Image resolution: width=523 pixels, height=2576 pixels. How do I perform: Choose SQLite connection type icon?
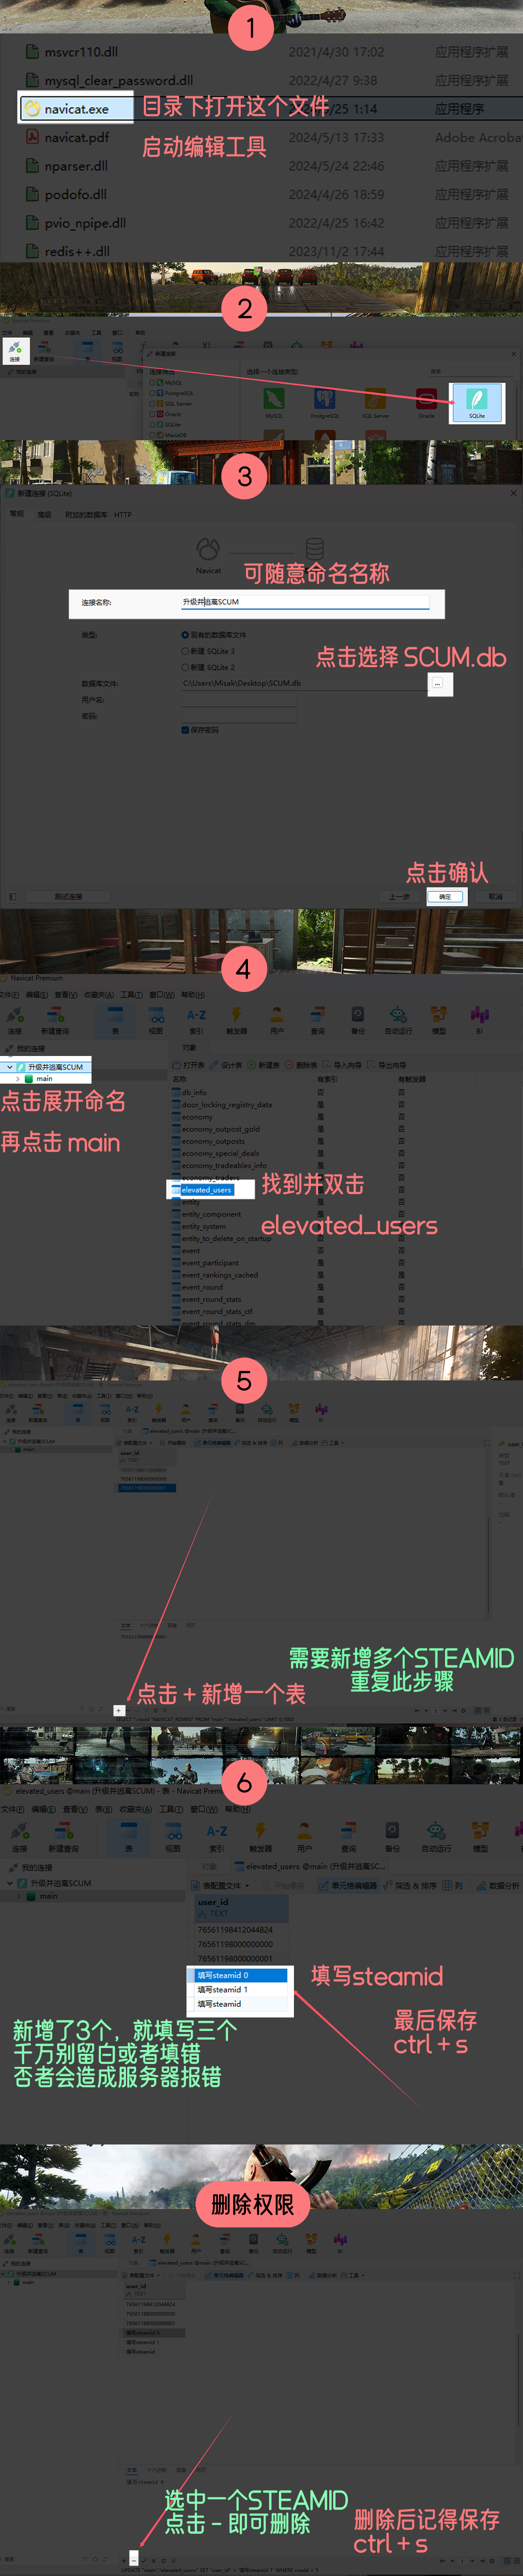click(477, 401)
